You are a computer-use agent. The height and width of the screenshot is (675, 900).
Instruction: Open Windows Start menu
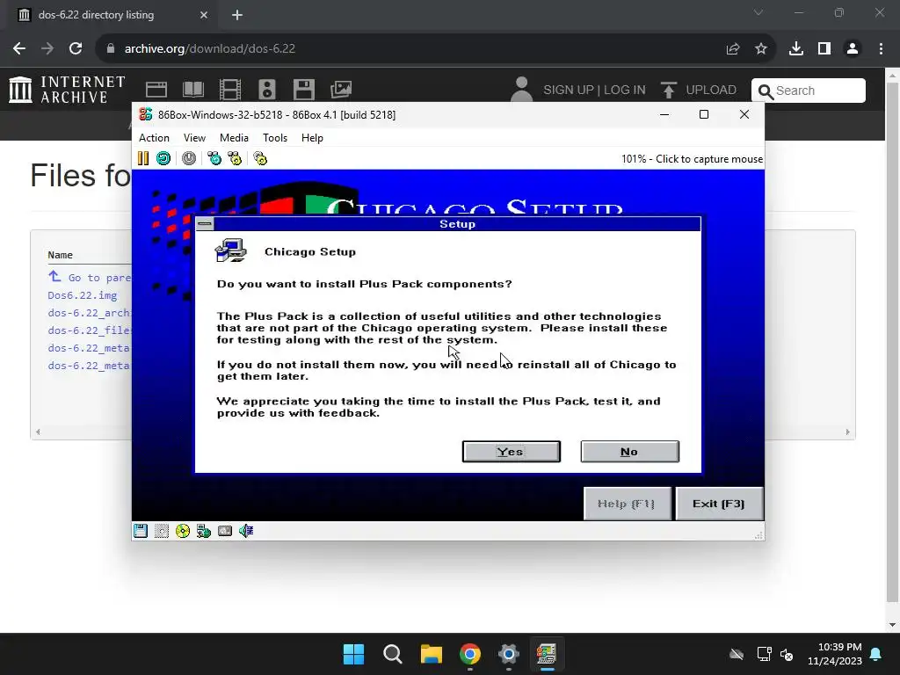353,654
